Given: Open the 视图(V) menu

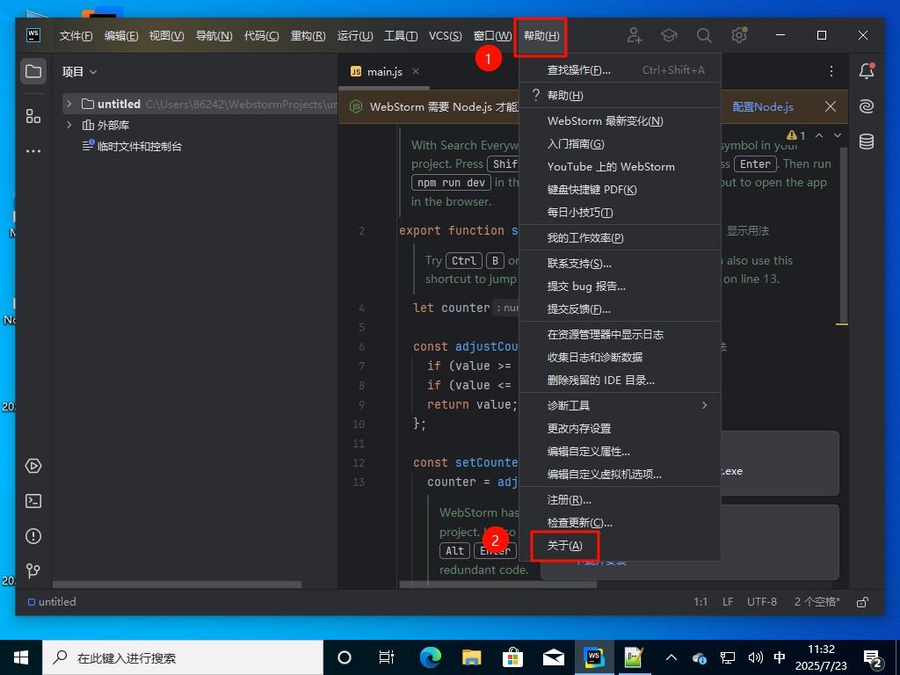Looking at the screenshot, I should coord(166,35).
